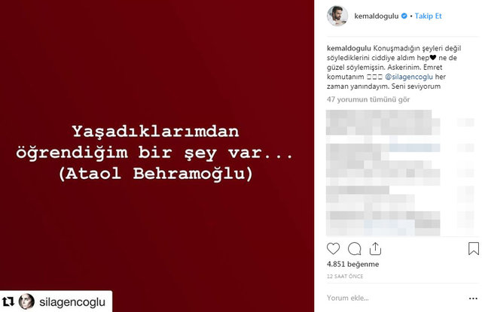
Task: Save the post with the bookmark icon
Action: (x=474, y=249)
